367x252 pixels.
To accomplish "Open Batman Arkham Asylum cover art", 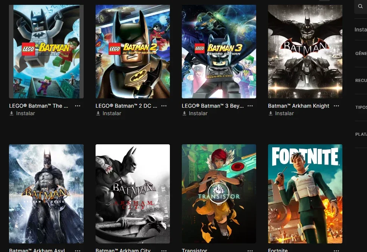I will pos(46,194).
